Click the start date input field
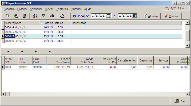 [99, 16]
